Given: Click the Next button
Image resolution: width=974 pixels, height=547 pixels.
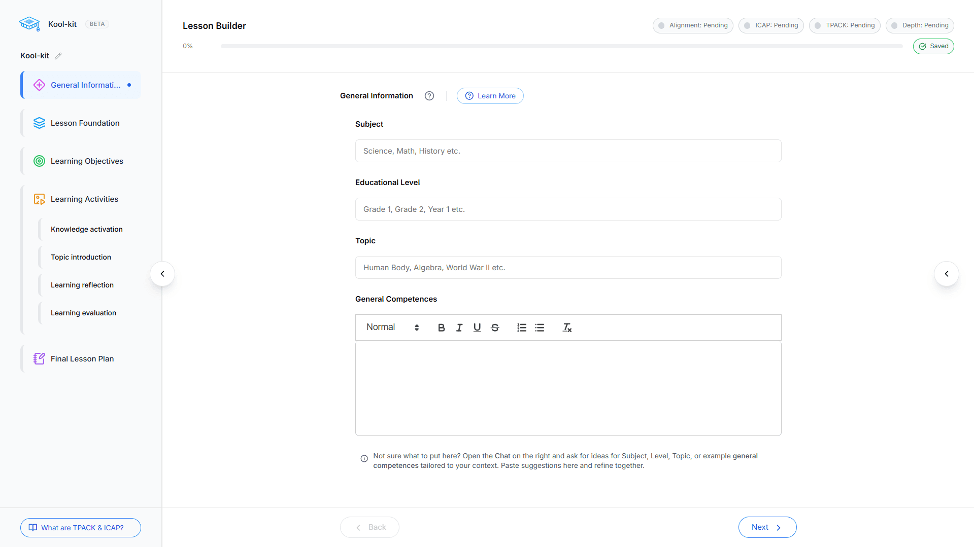Looking at the screenshot, I should 767,527.
